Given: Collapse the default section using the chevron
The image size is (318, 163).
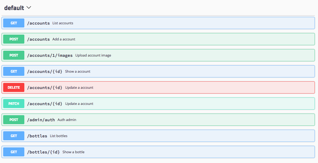Looking at the screenshot, I should point(29,8).
